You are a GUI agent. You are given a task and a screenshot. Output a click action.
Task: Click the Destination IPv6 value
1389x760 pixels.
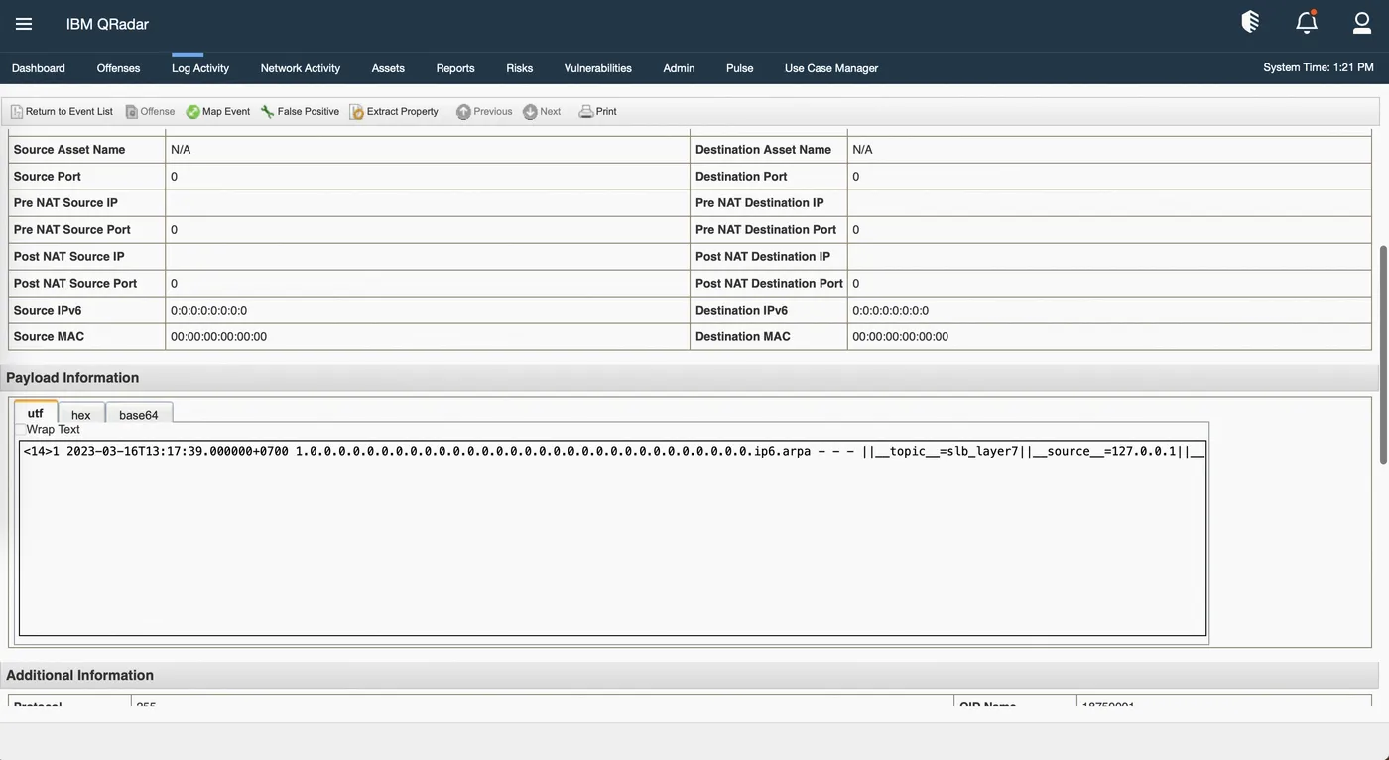pyautogui.click(x=890, y=311)
